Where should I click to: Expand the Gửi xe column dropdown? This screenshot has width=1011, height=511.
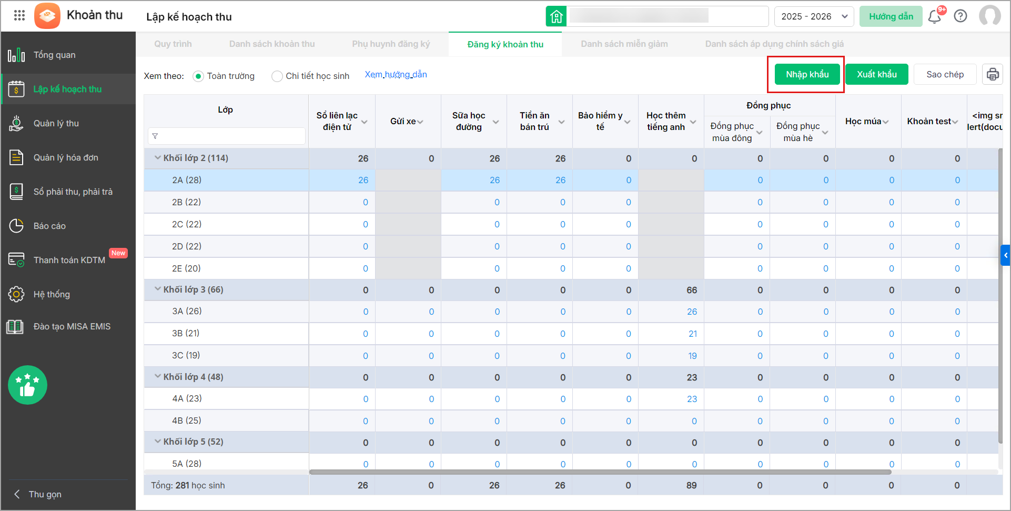[420, 122]
